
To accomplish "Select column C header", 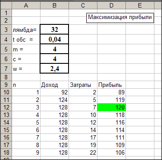I will (83, 6).
